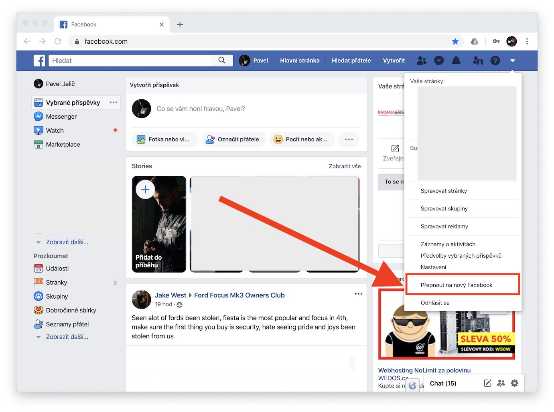The image size is (554, 412).
Task: Click the help question mark icon
Action: coord(495,61)
